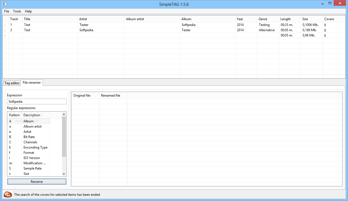Click the pattern list scroll up arrow
The image size is (348, 201).
(64, 114)
